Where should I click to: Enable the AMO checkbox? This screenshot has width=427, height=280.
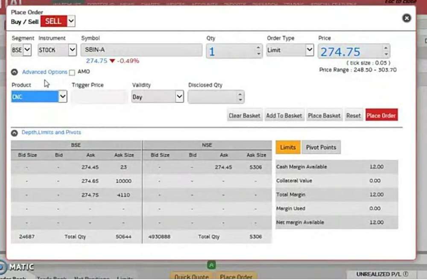[x=72, y=73]
